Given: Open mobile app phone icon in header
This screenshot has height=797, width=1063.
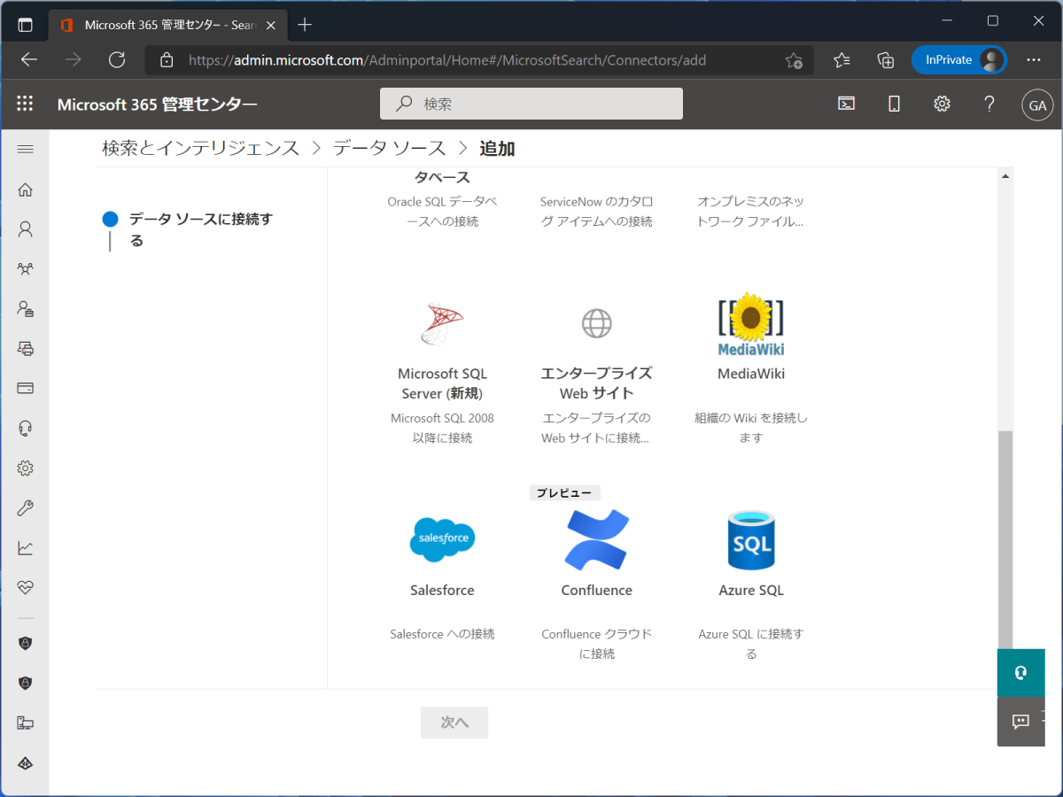Looking at the screenshot, I should coord(894,104).
